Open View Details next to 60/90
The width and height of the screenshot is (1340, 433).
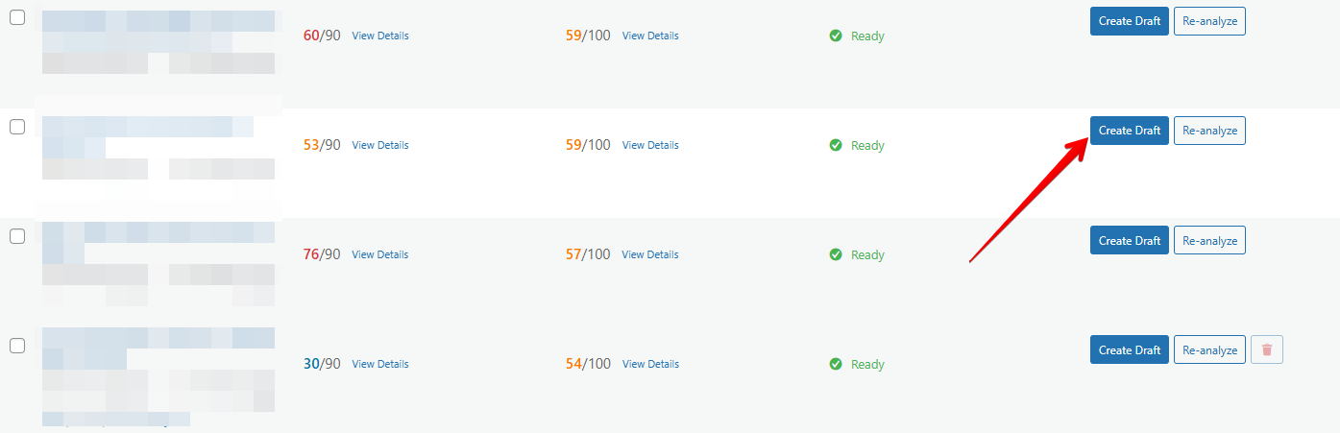coord(379,36)
